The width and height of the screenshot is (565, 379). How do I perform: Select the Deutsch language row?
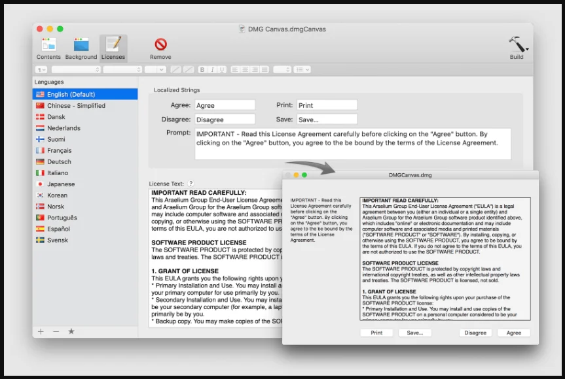click(x=85, y=161)
